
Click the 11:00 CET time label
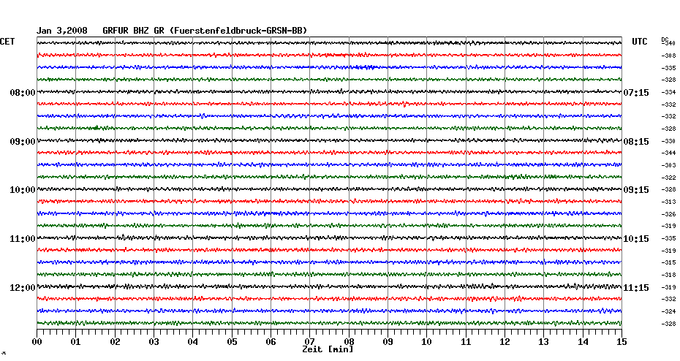click(23, 239)
